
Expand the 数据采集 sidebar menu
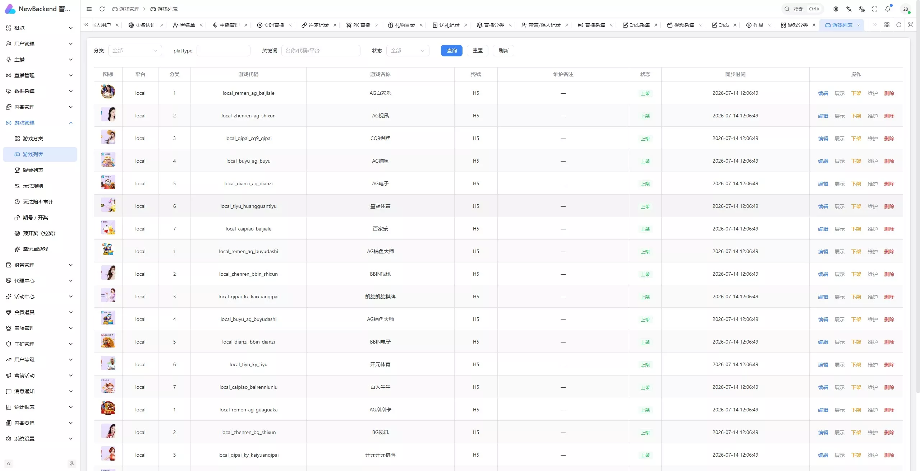[40, 91]
